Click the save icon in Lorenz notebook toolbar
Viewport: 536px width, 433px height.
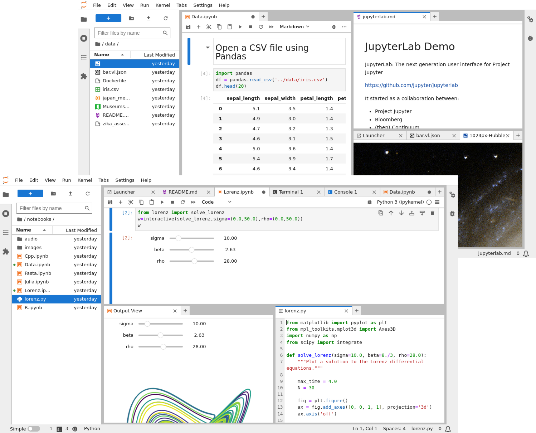tap(110, 202)
